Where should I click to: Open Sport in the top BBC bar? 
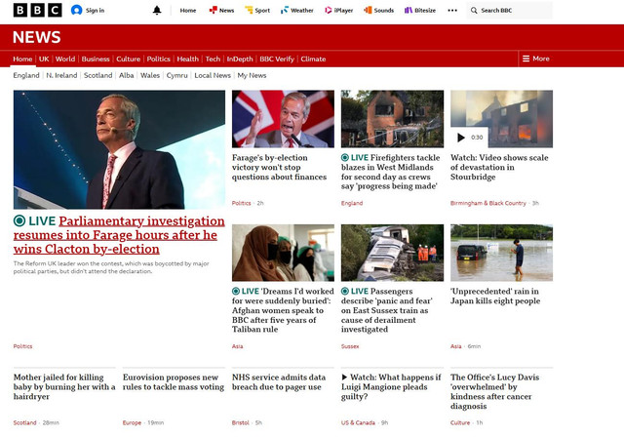(257, 11)
